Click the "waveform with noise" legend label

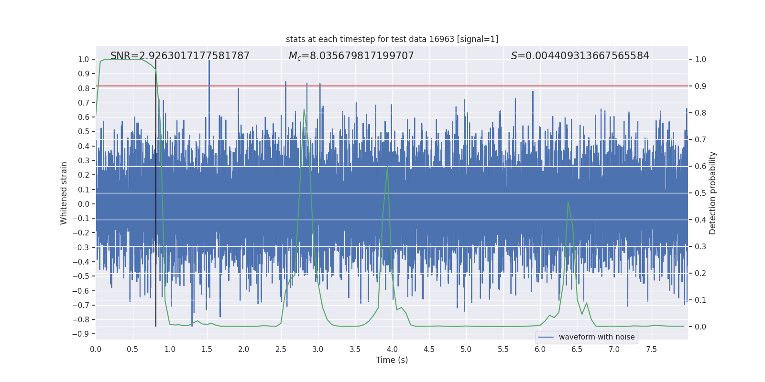coord(596,337)
